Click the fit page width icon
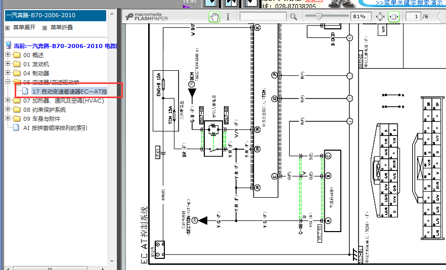The height and width of the screenshot is (270, 446). coord(393,17)
